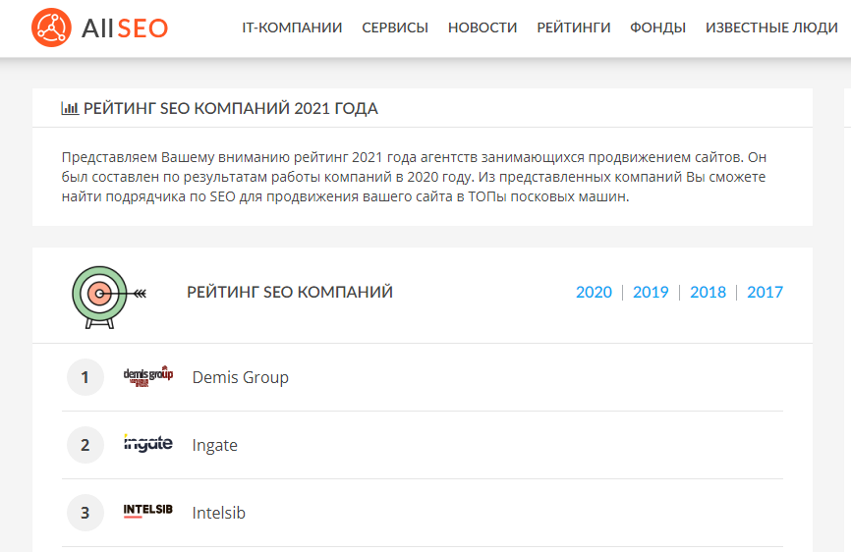The width and height of the screenshot is (851, 552).
Task: Switch to the 2018 rating
Action: (x=708, y=293)
